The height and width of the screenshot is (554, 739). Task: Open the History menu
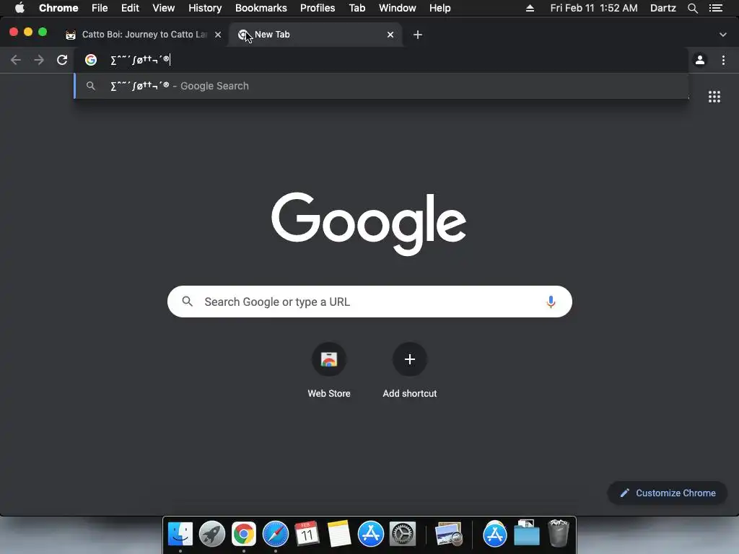tap(205, 8)
